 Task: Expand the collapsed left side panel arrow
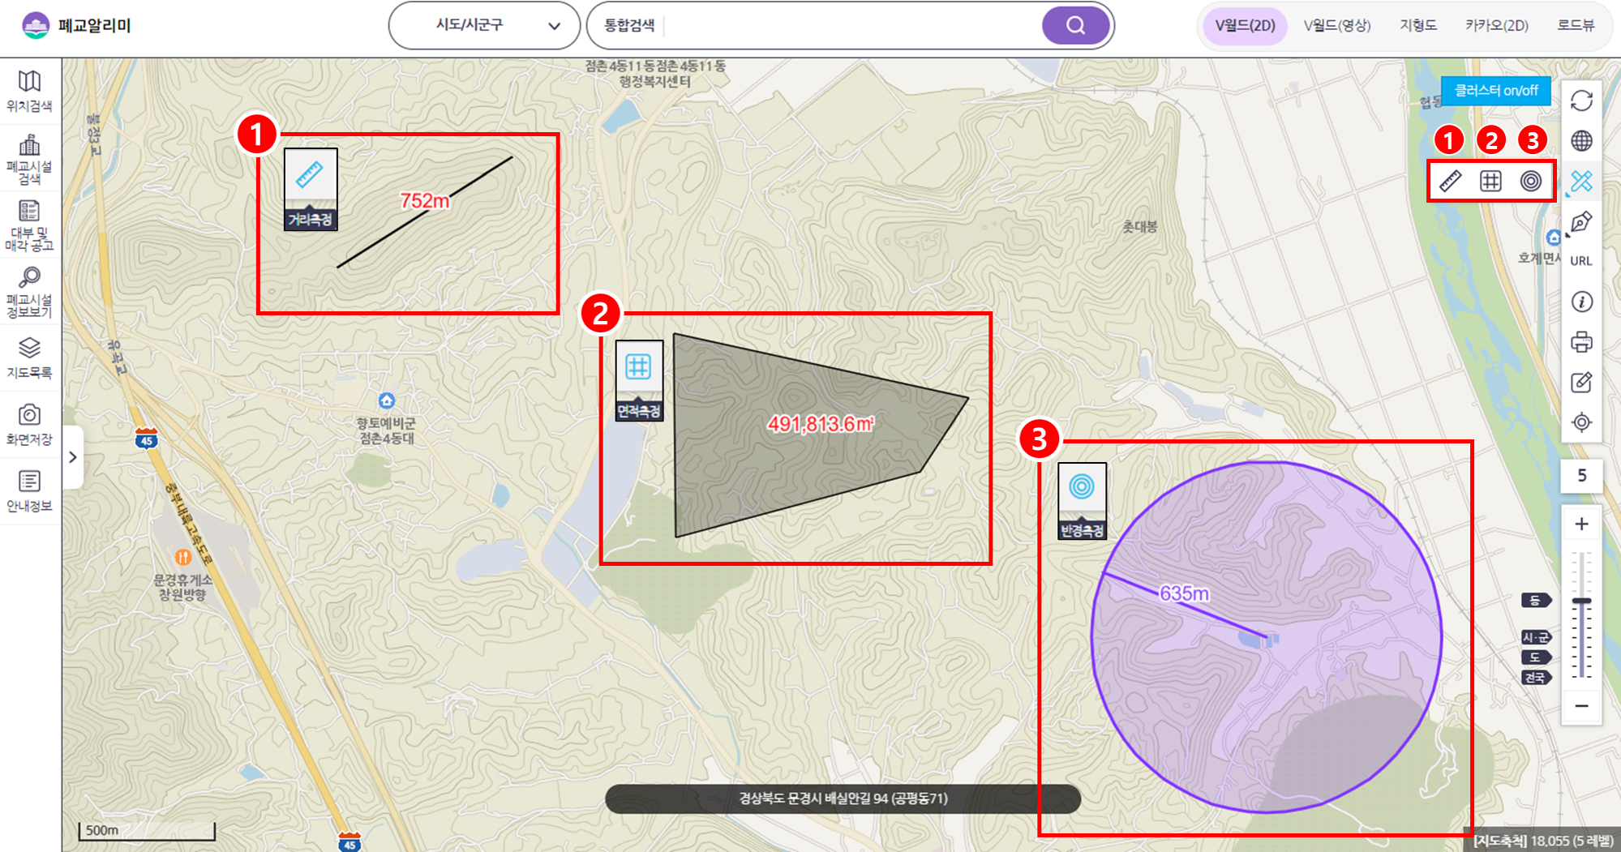[x=73, y=457]
